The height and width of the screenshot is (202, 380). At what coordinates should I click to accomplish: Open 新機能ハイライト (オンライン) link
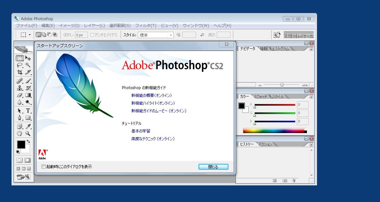point(153,103)
